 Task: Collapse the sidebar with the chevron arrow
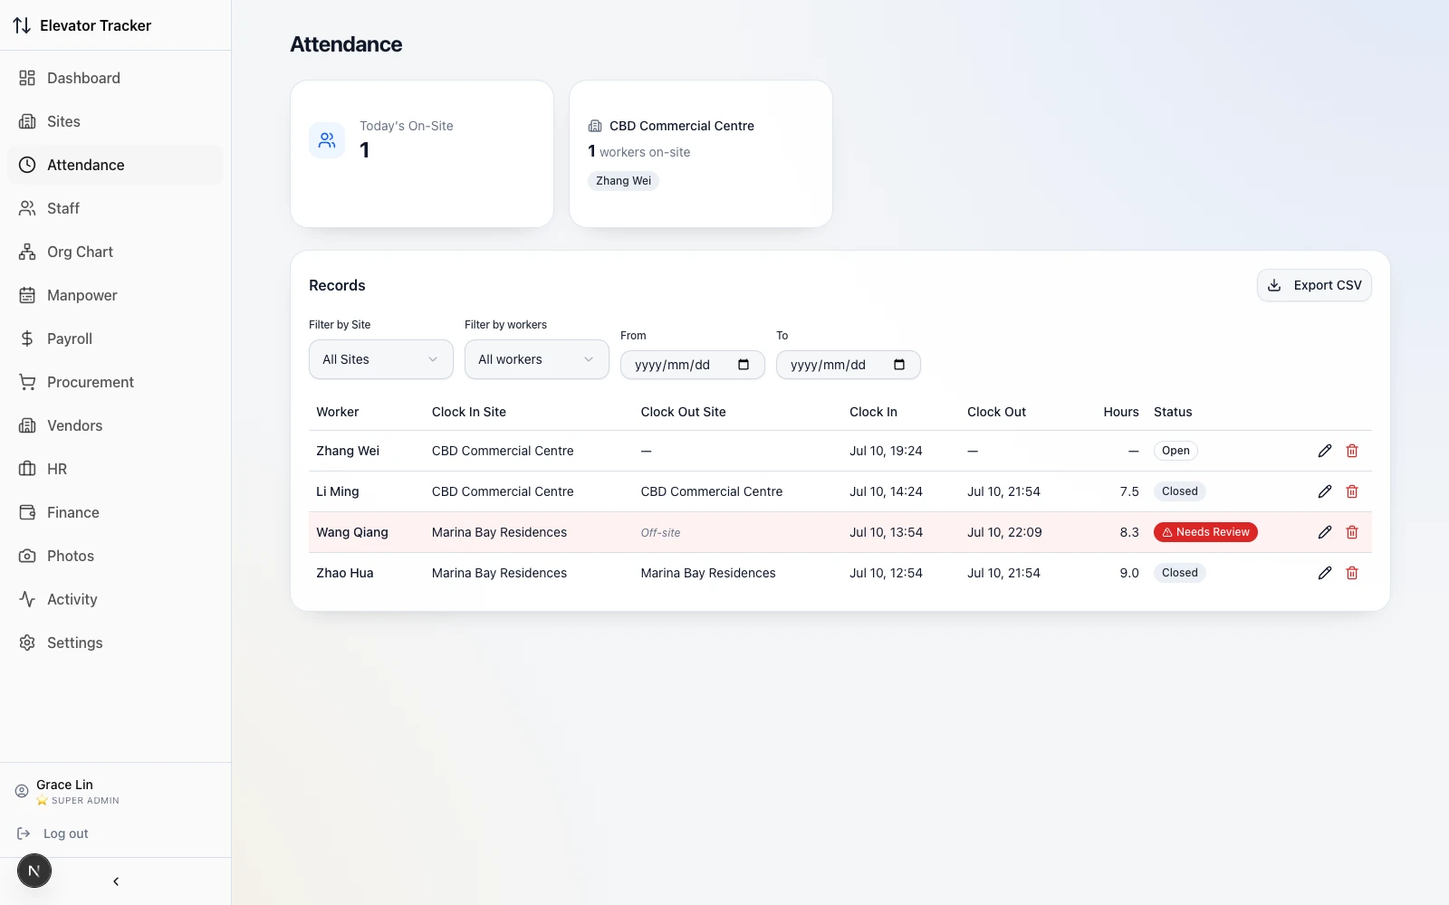tap(116, 881)
